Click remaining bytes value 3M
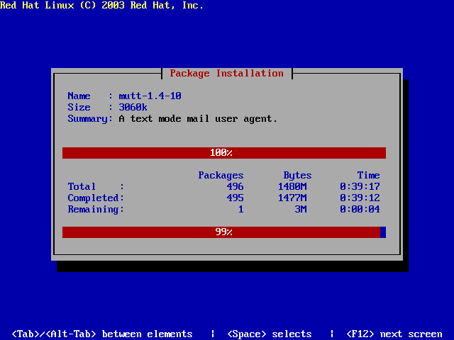Image resolution: width=454 pixels, height=340 pixels. click(301, 209)
